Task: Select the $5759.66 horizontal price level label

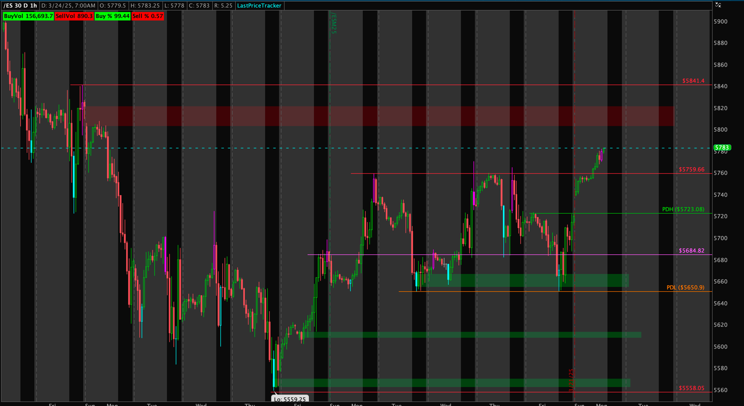Action: click(691, 170)
